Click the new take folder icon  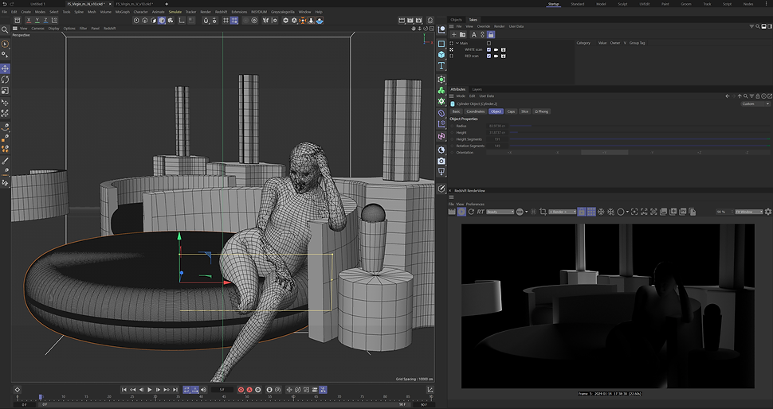click(x=462, y=34)
